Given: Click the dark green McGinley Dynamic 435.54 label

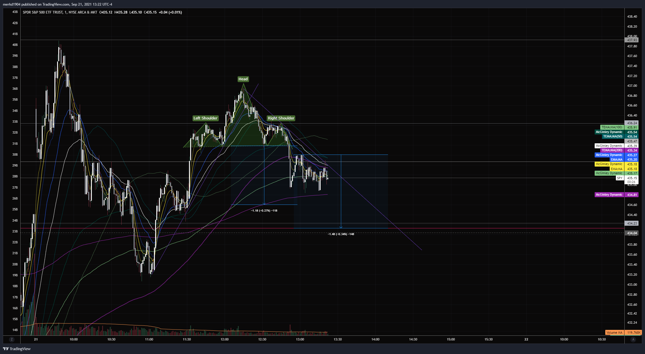Looking at the screenshot, I should (x=609, y=132).
